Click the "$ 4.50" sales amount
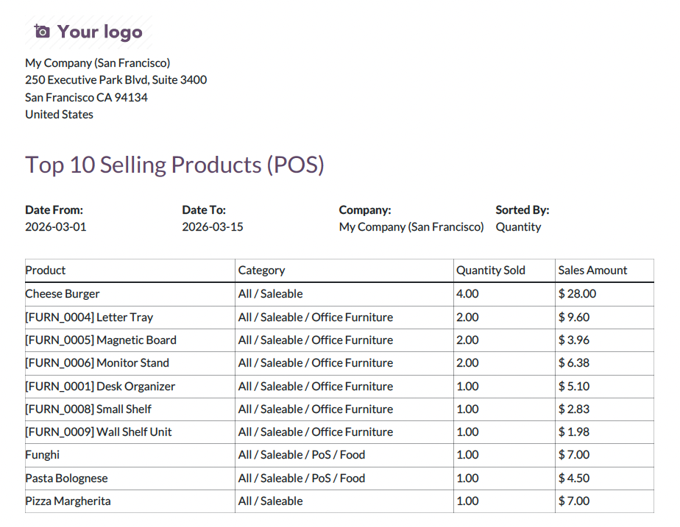 [x=574, y=478]
